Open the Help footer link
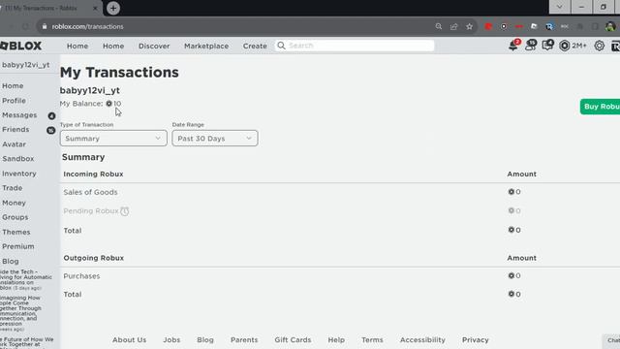Image resolution: width=620 pixels, height=349 pixels. [x=336, y=340]
